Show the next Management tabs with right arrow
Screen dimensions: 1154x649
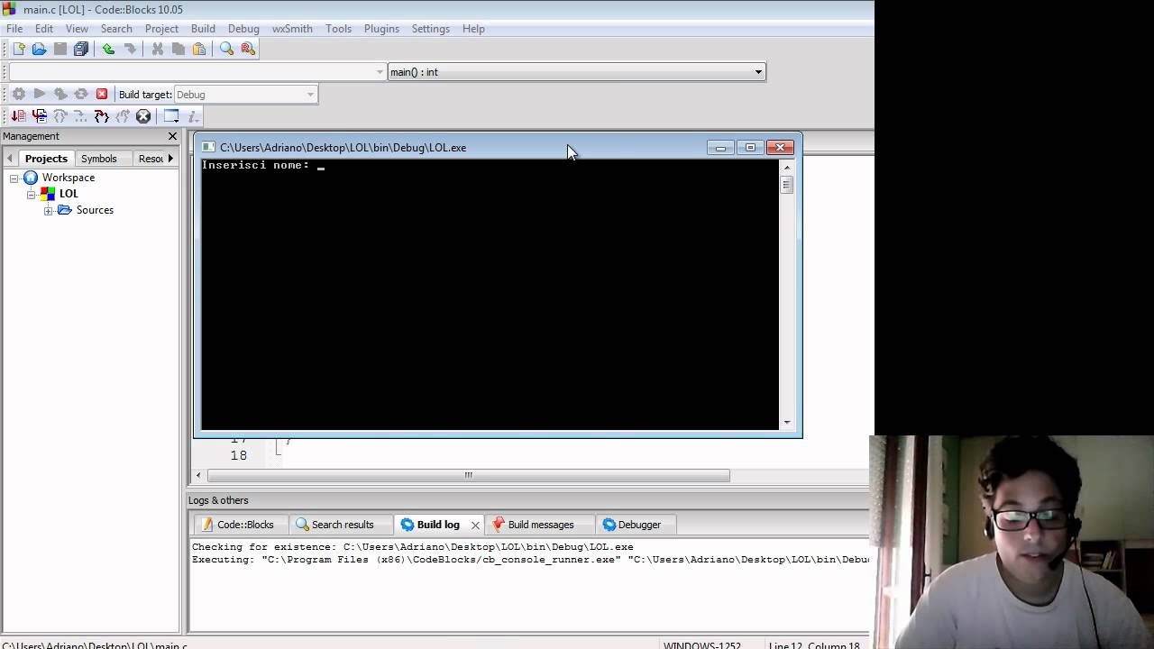click(170, 159)
